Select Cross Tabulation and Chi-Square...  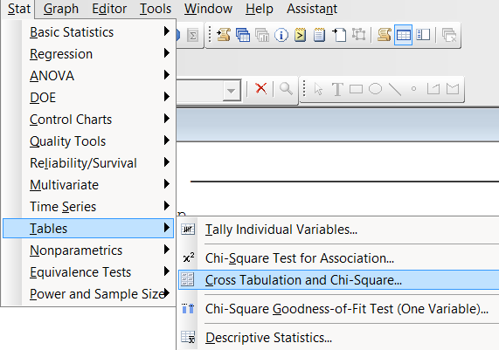coord(338,280)
